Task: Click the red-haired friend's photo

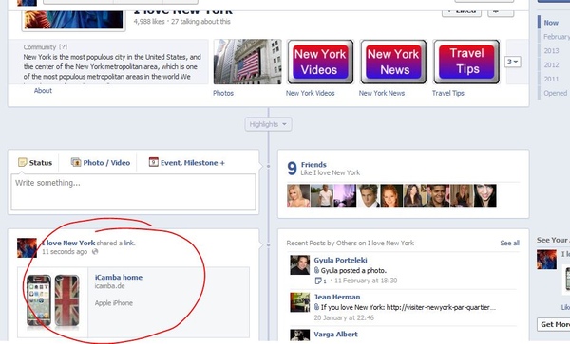Action: 391,195
